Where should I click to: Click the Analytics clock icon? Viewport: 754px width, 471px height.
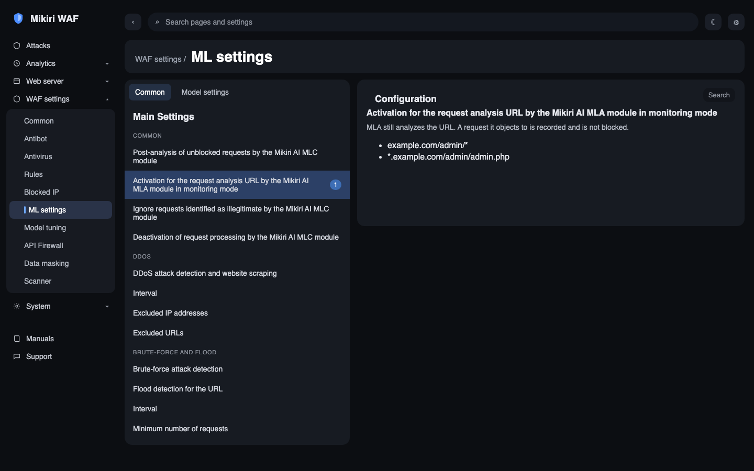[17, 63]
